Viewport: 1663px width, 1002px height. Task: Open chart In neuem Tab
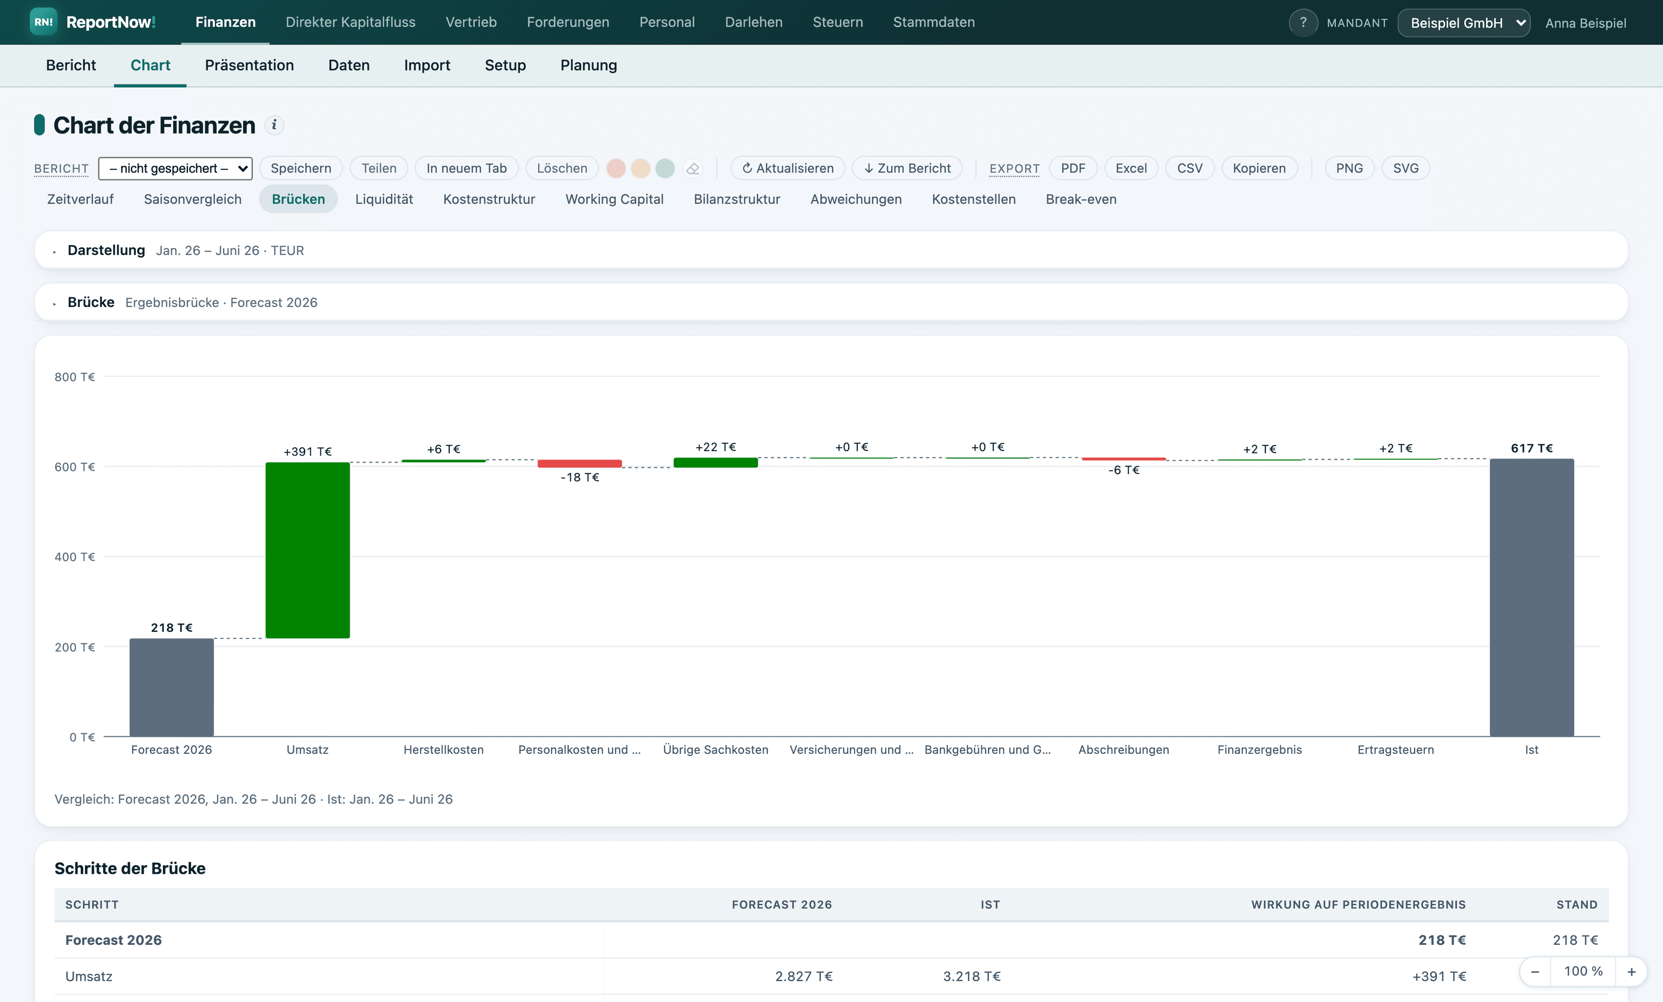click(466, 169)
